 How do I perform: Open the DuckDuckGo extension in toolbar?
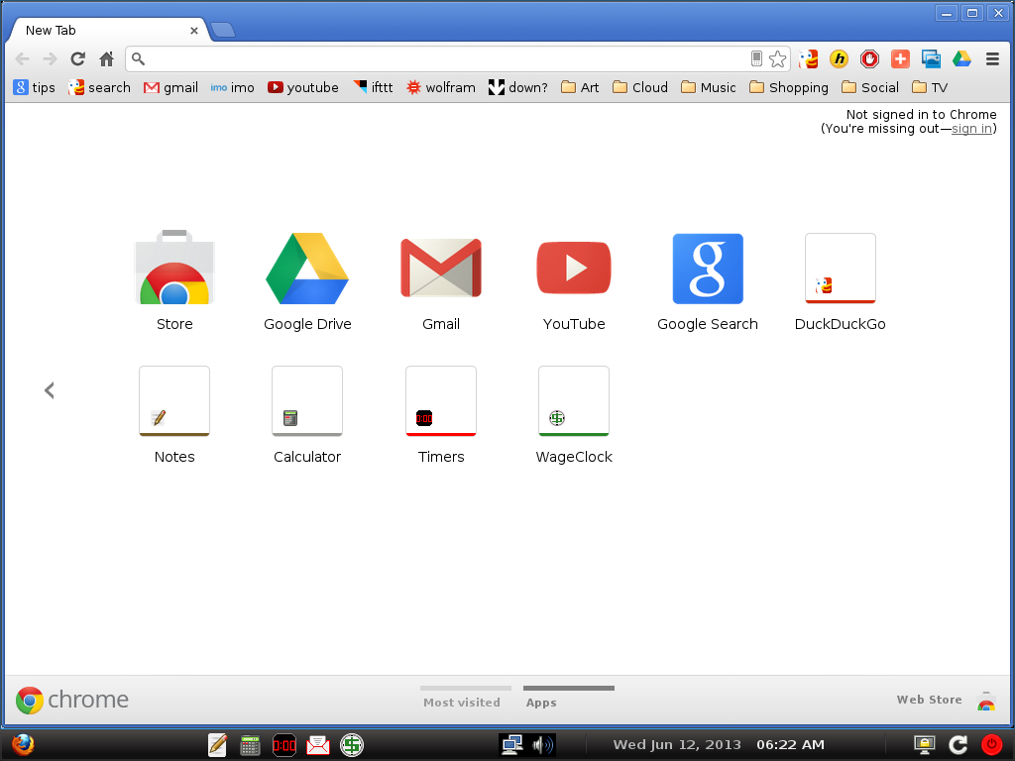click(x=808, y=58)
